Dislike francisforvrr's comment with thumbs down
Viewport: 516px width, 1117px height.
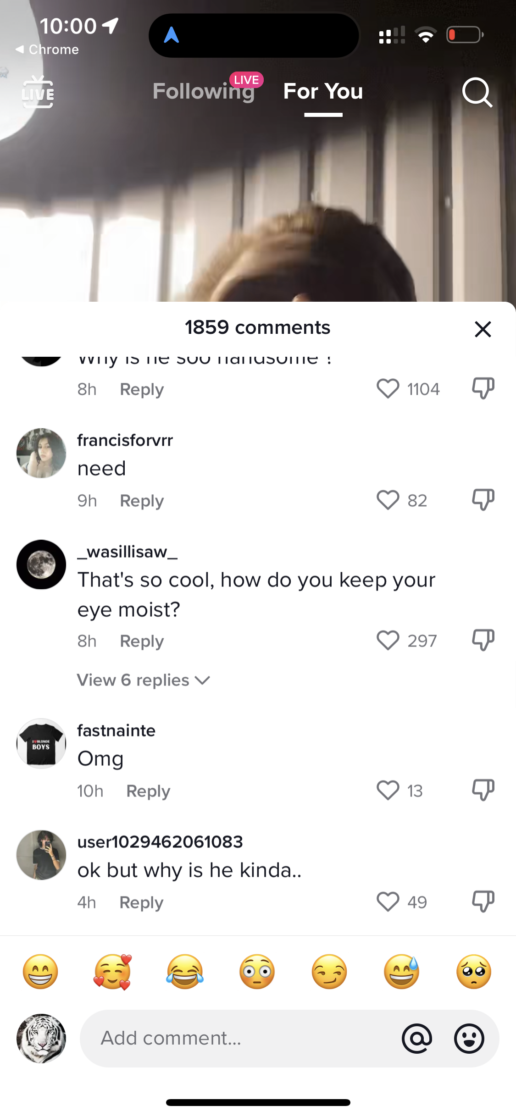483,500
